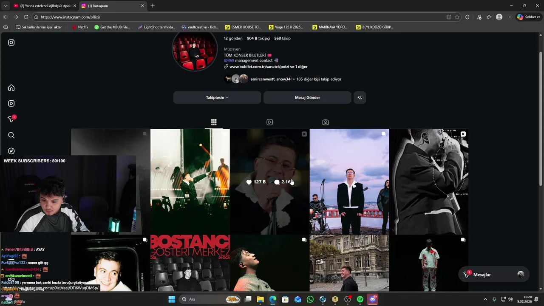This screenshot has width=544, height=306.
Task: Open the ESMER HOUSE TÜ bookmark
Action: click(x=243, y=27)
